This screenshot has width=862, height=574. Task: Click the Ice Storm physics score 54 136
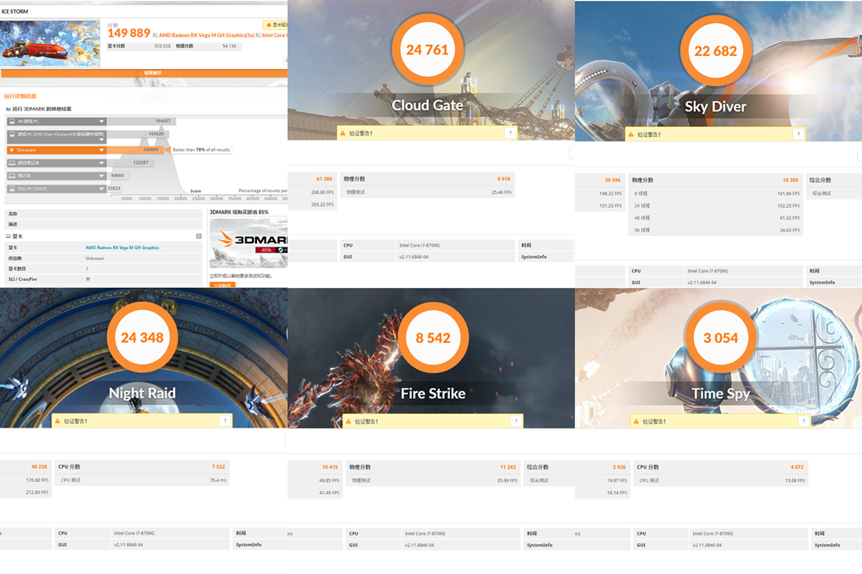point(229,47)
